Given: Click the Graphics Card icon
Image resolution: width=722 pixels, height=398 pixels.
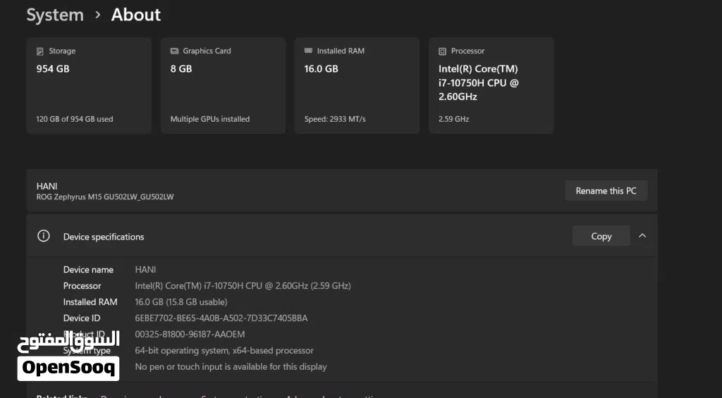Looking at the screenshot, I should tap(174, 51).
